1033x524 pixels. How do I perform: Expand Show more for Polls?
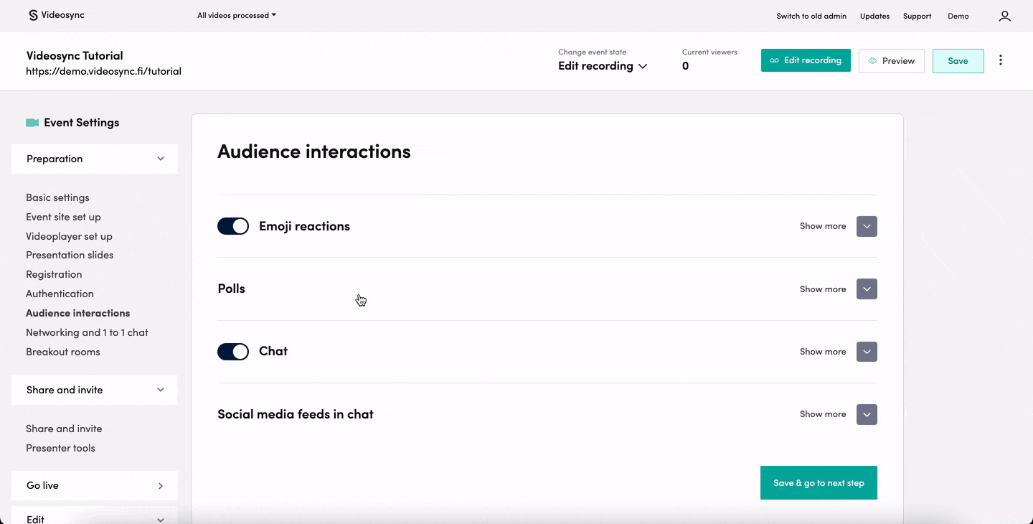pos(866,289)
